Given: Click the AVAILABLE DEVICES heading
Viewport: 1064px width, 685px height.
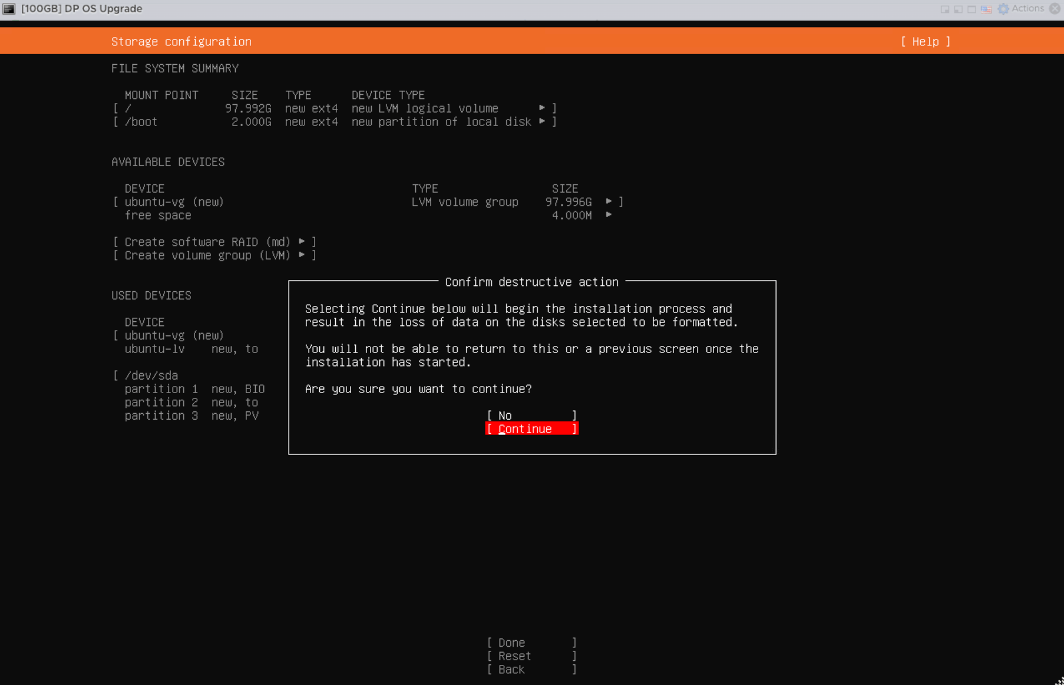Looking at the screenshot, I should coord(168,162).
